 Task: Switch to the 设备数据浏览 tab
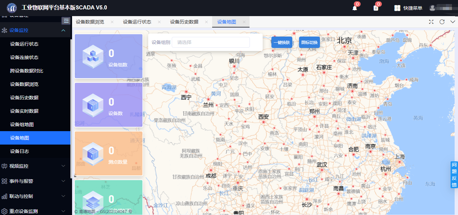pos(90,22)
